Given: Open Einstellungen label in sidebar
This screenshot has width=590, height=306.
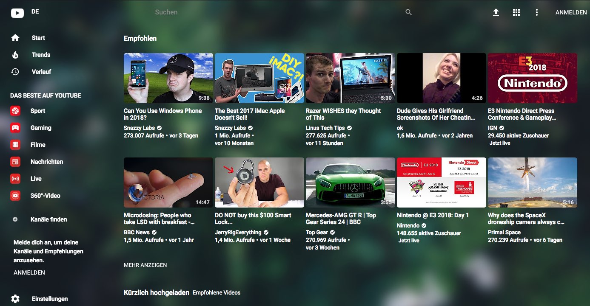Looking at the screenshot, I should (50, 299).
